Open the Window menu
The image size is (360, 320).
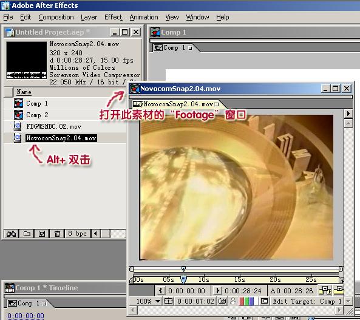(x=197, y=17)
